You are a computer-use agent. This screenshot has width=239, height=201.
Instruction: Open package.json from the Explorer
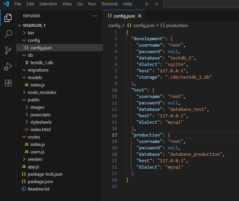pos(60,181)
